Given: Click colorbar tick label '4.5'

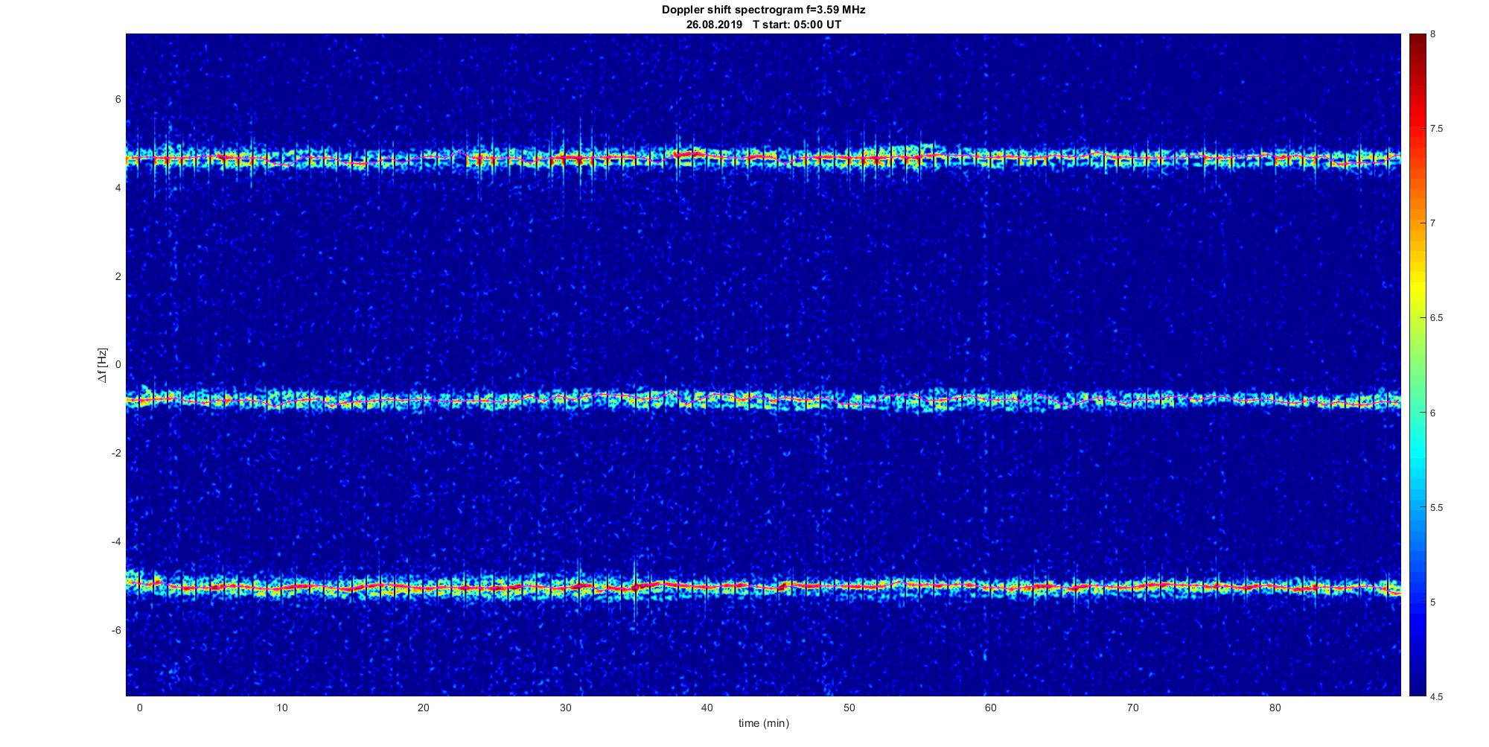Looking at the screenshot, I should (1436, 697).
